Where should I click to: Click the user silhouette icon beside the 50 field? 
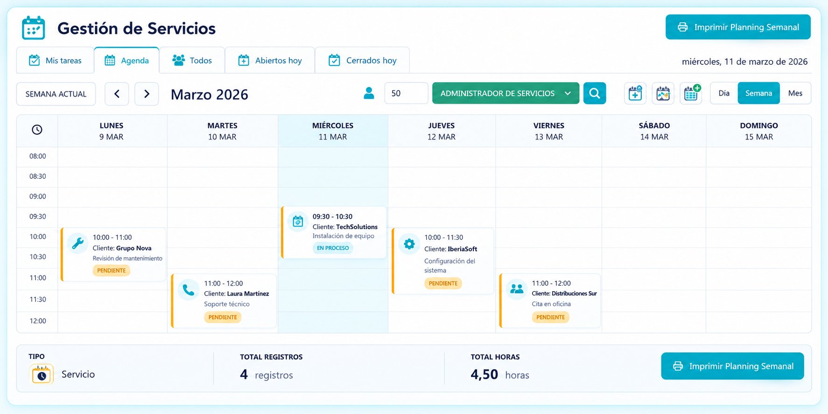369,93
